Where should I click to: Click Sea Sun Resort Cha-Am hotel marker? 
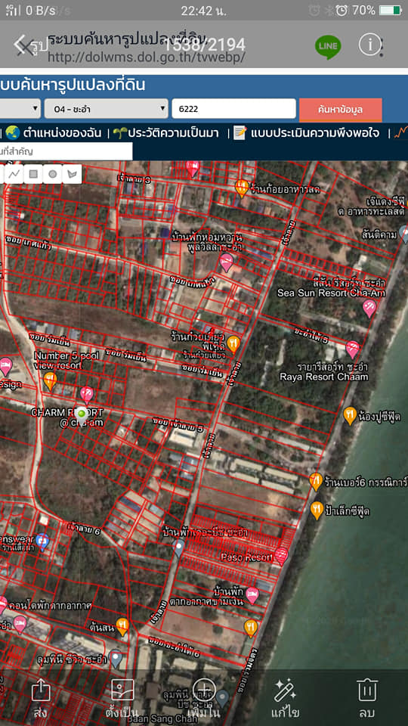point(369,308)
